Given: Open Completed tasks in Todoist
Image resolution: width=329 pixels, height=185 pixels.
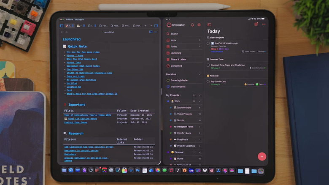Looking at the screenshot, I should [183, 66].
